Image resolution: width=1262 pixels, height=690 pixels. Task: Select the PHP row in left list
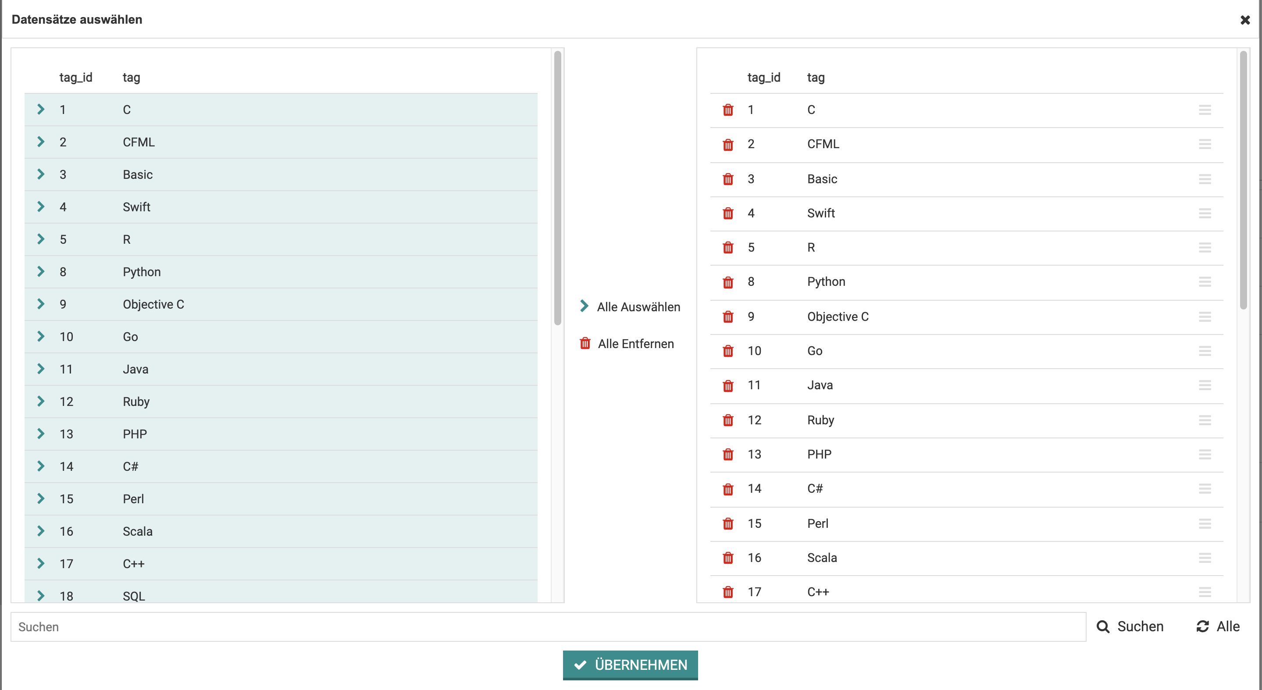(x=281, y=434)
